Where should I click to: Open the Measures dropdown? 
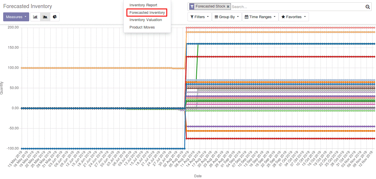[x=16, y=17]
